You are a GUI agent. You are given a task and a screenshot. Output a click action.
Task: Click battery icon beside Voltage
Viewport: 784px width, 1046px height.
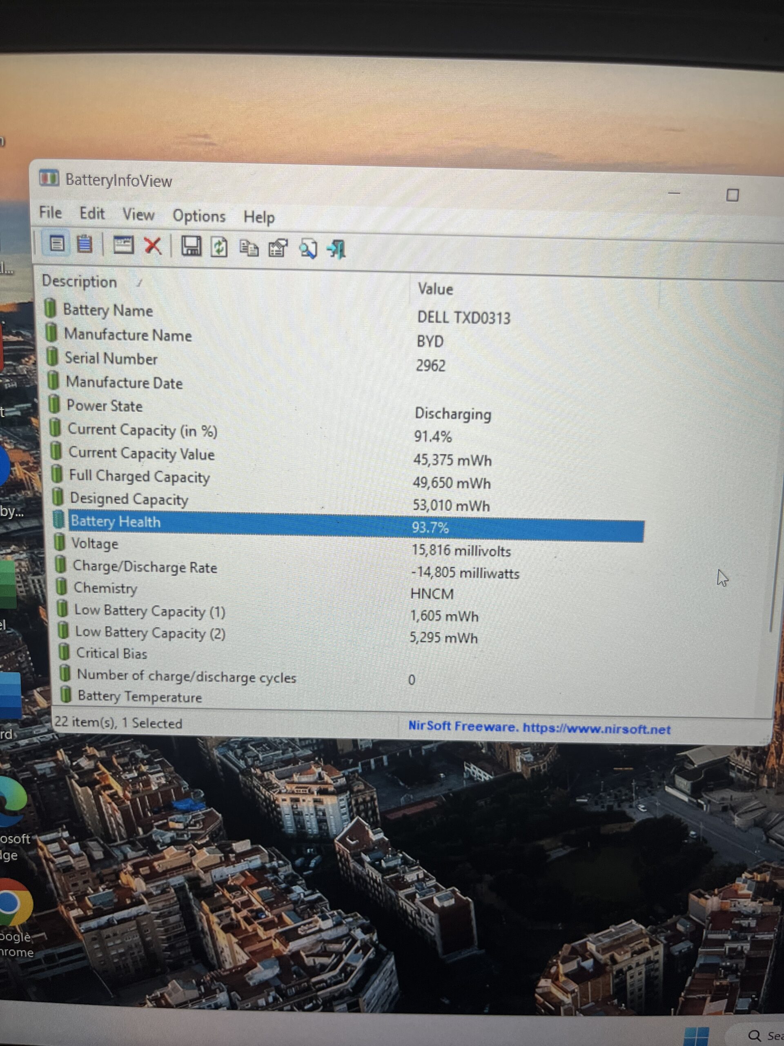coord(60,542)
